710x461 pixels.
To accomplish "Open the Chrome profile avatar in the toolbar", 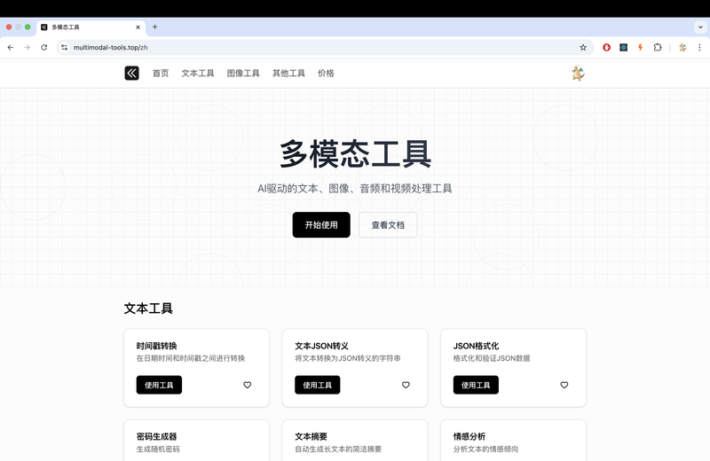I will (x=682, y=47).
